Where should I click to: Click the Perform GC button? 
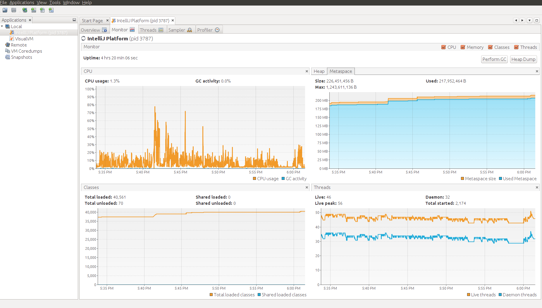(x=494, y=59)
